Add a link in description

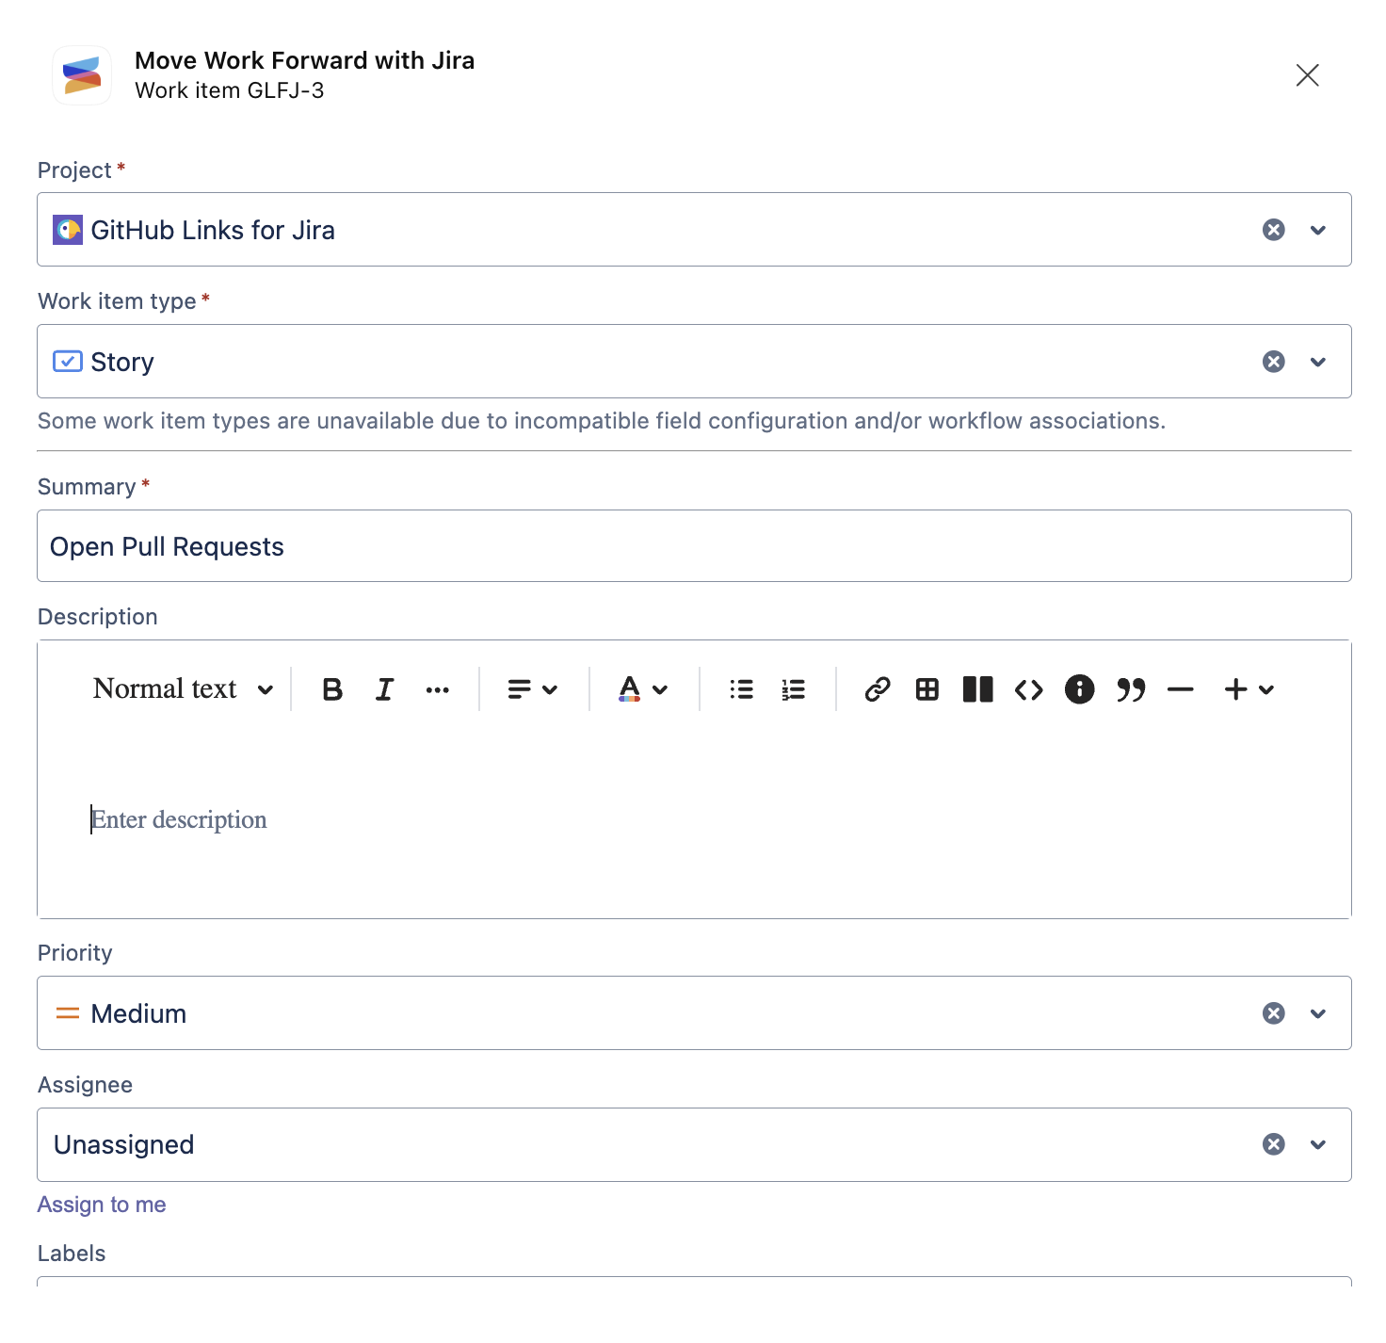(878, 689)
